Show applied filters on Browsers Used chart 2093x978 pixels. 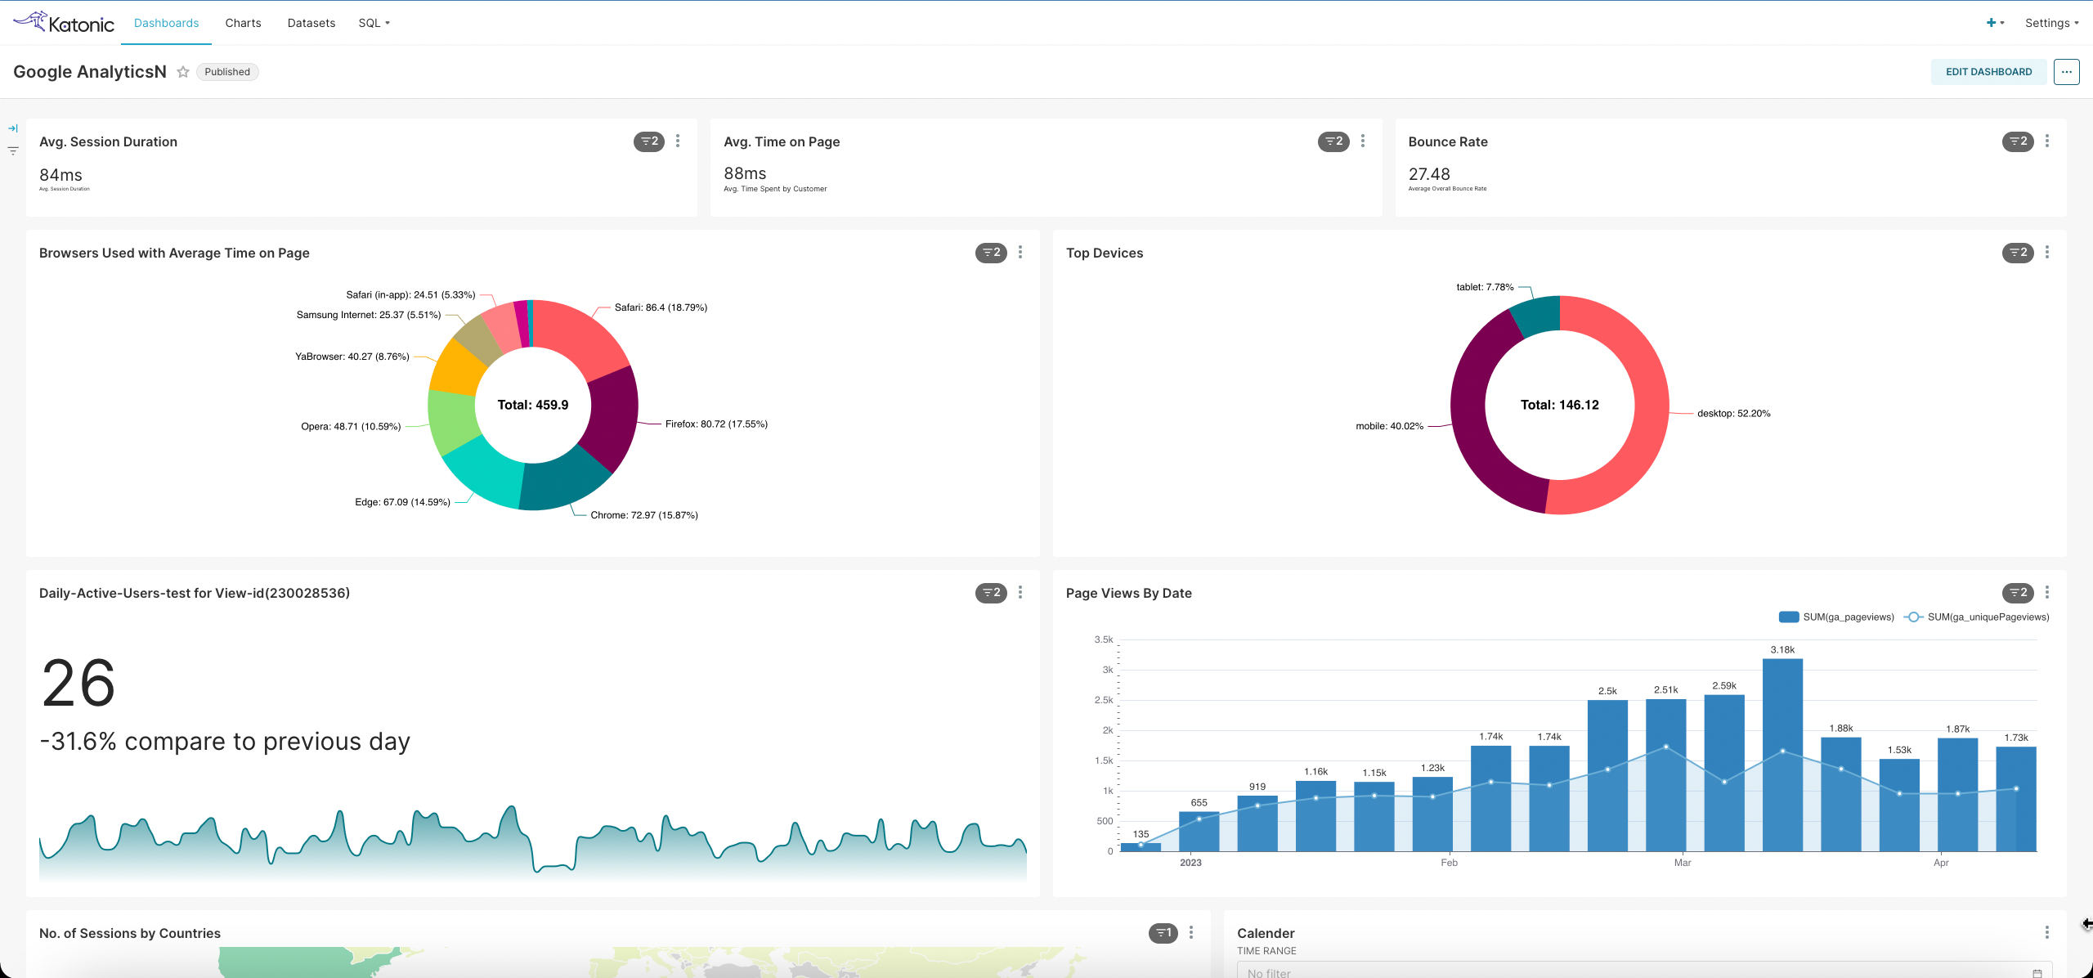coord(991,253)
